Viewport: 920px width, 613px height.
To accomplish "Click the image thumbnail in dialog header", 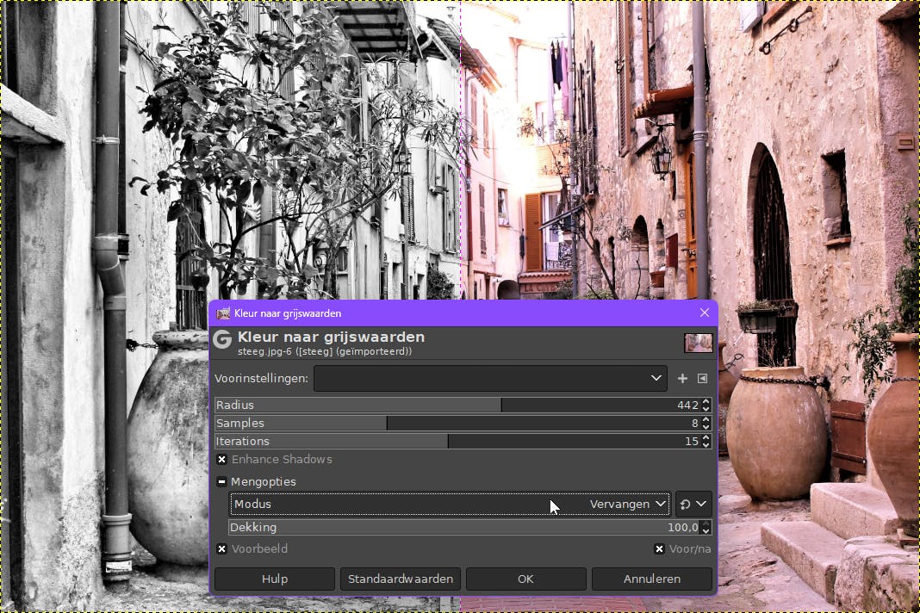I will (x=699, y=343).
